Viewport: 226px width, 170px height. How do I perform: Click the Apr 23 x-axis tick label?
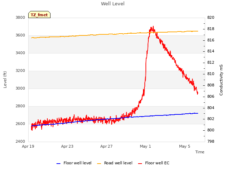(x=67, y=146)
